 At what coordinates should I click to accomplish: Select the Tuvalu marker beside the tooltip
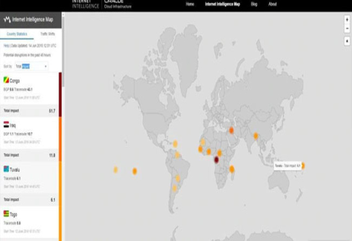point(303,166)
